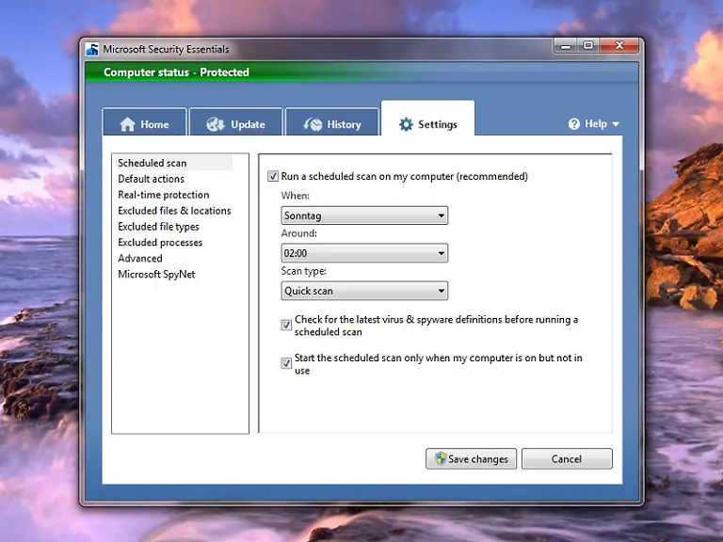723x542 pixels.
Task: Toggle start scan only when idle checkbox
Action: 286,363
